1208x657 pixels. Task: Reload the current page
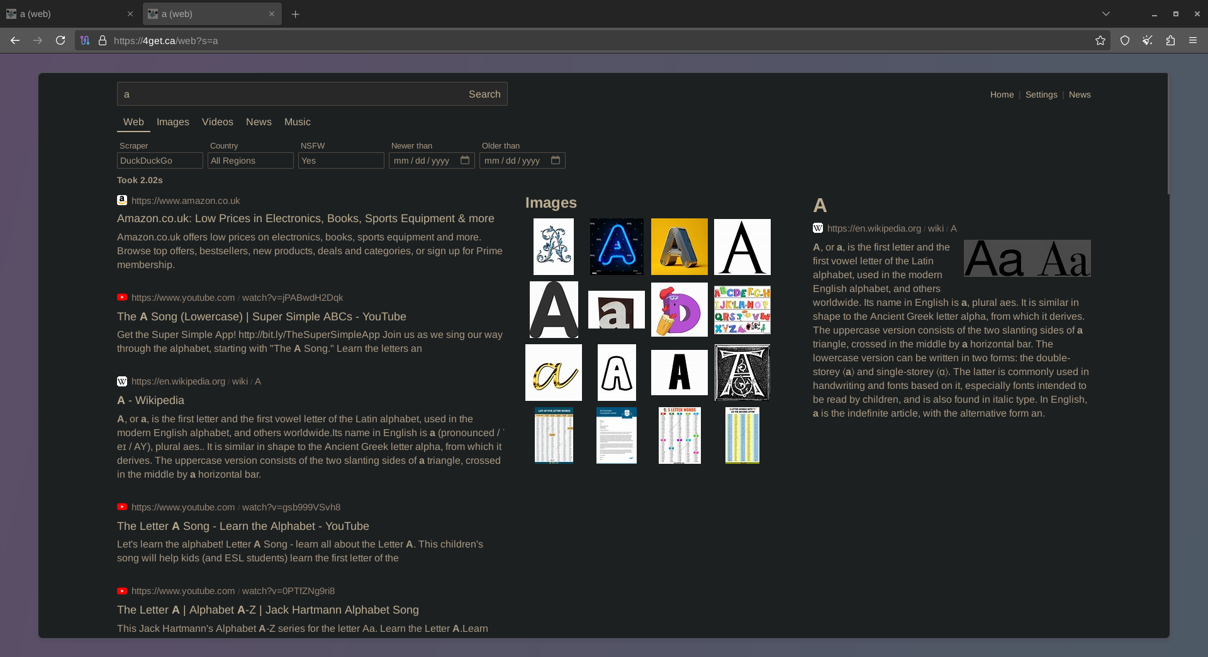pyautogui.click(x=60, y=40)
